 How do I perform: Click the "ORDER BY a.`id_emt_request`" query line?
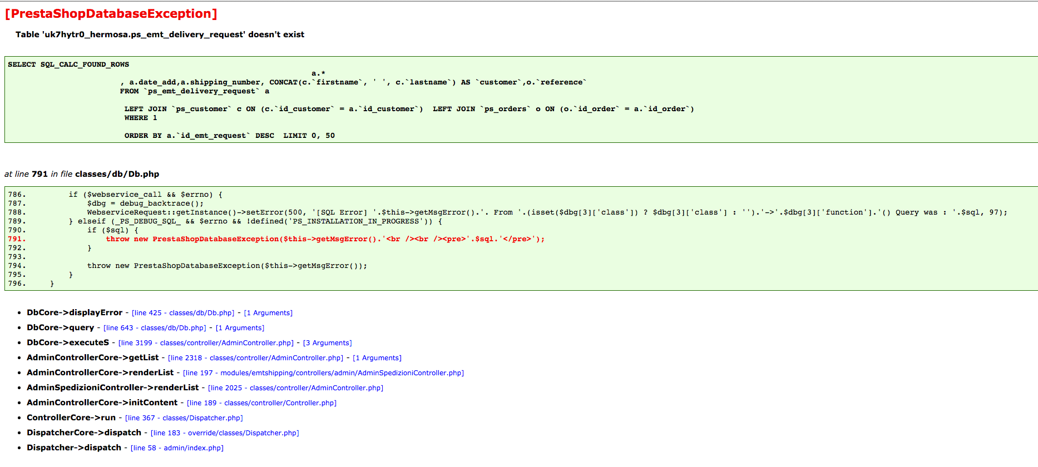click(x=230, y=136)
